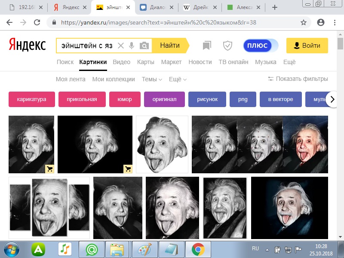The width and height of the screenshot is (344, 258).
Task: Open the music note taskbar app
Action: coord(65,249)
